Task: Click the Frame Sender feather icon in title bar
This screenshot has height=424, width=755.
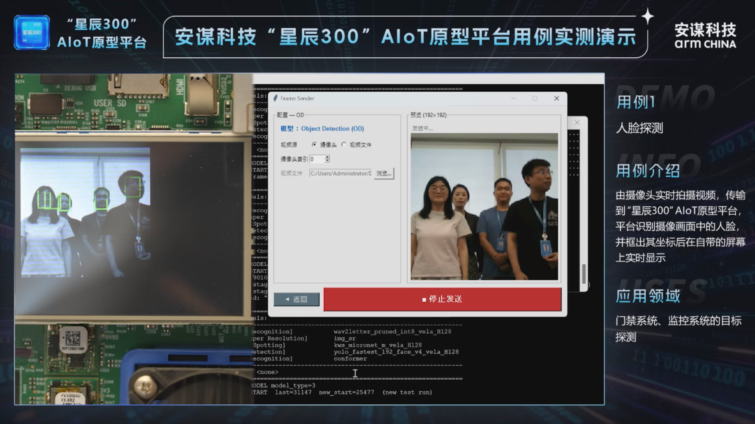Action: click(x=276, y=98)
